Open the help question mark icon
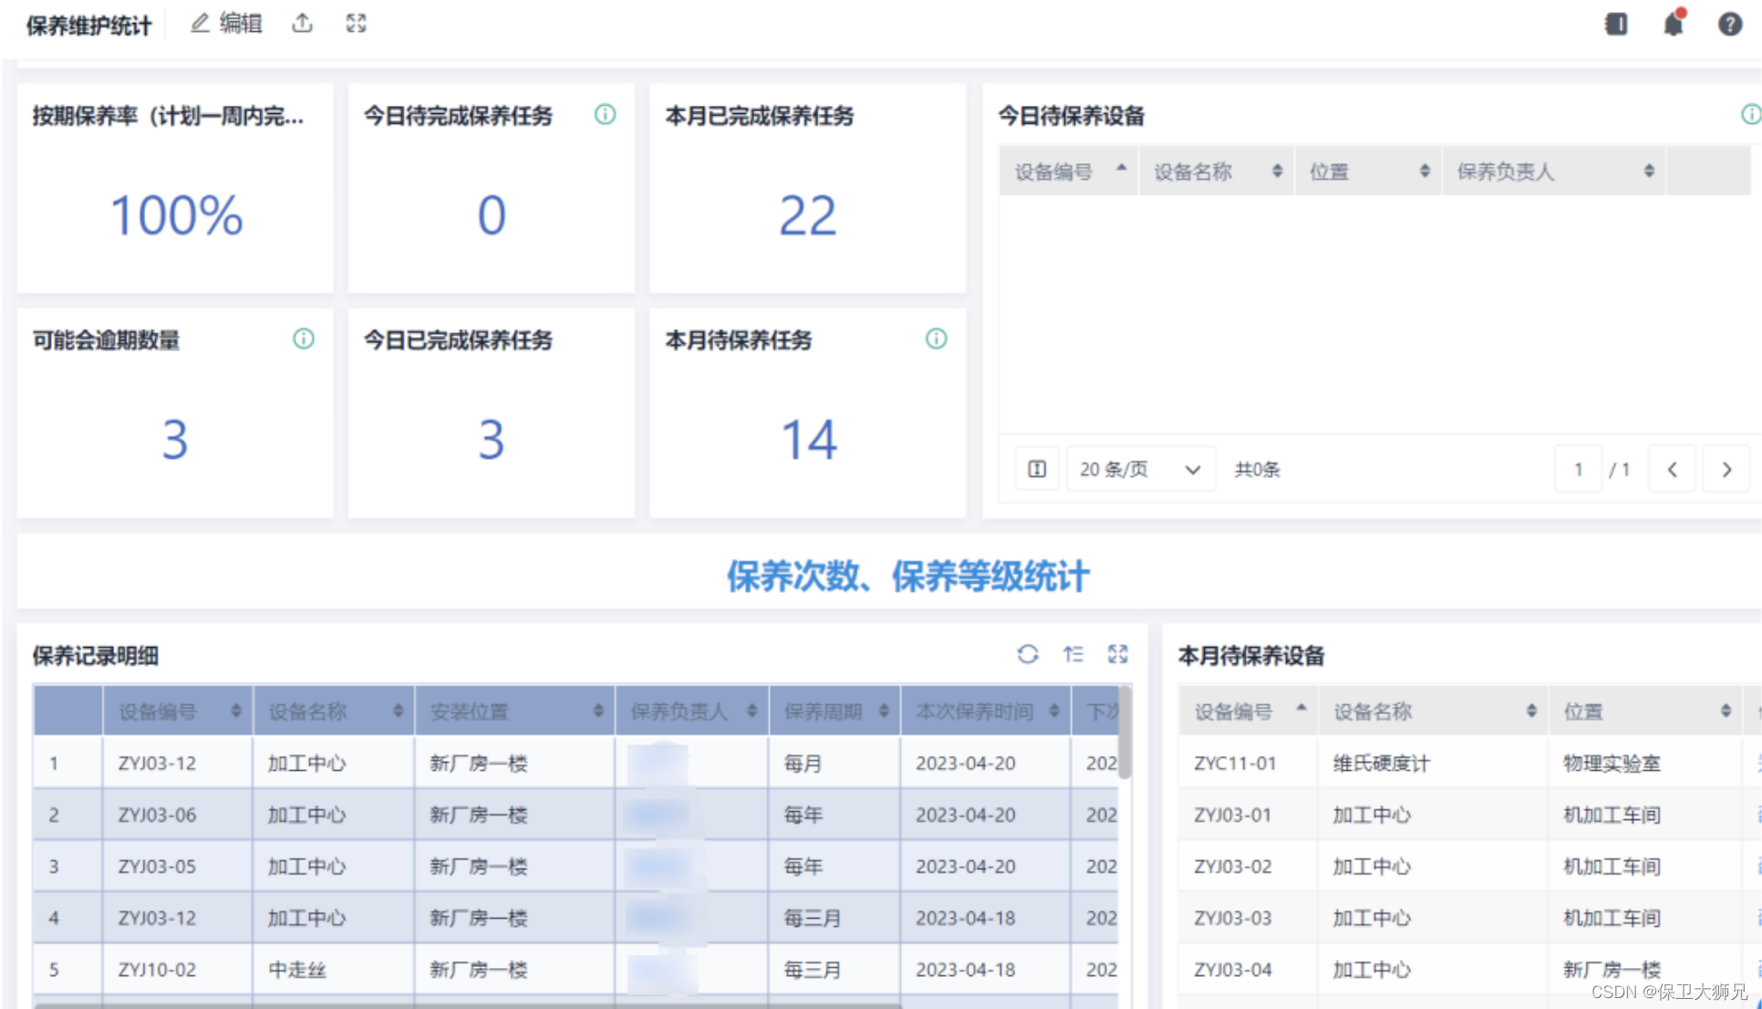The height and width of the screenshot is (1009, 1762). 1729,24
